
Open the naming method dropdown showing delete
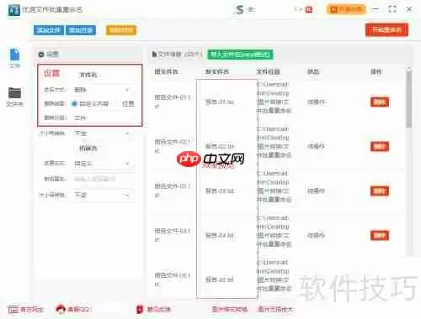point(103,90)
